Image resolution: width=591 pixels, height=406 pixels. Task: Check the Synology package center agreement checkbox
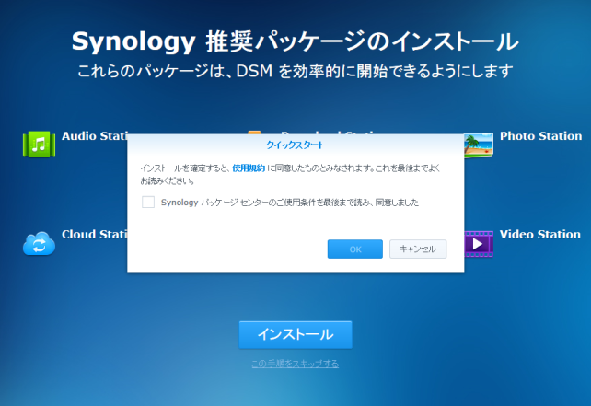click(x=148, y=202)
